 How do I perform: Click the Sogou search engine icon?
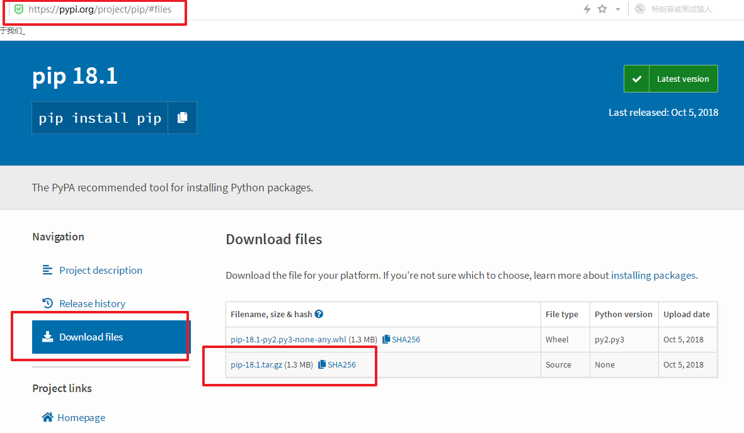click(639, 9)
